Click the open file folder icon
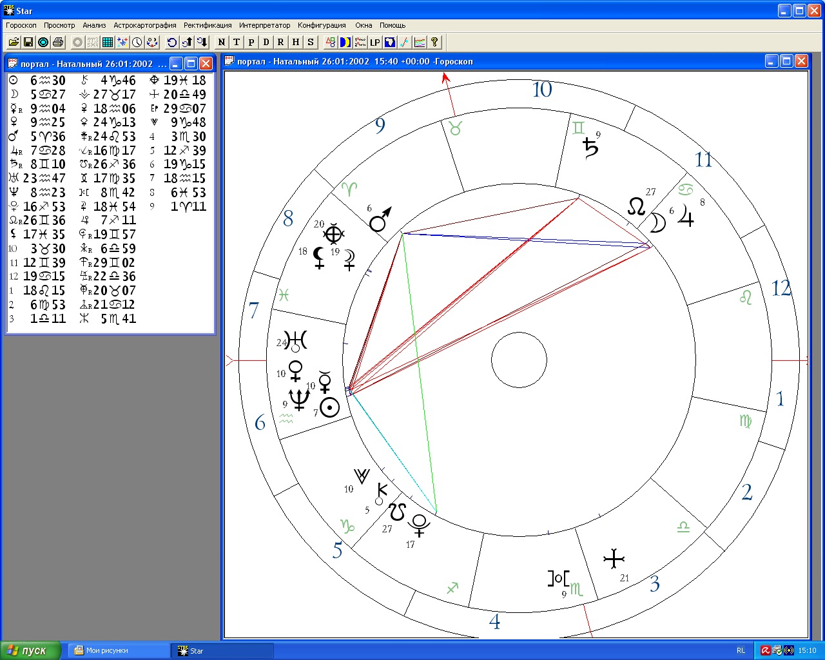The image size is (825, 660). [x=14, y=43]
